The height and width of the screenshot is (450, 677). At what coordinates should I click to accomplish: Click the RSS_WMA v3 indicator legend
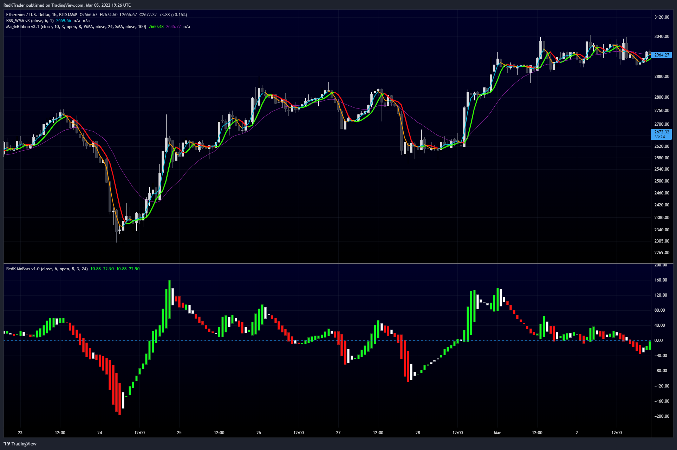(x=30, y=21)
